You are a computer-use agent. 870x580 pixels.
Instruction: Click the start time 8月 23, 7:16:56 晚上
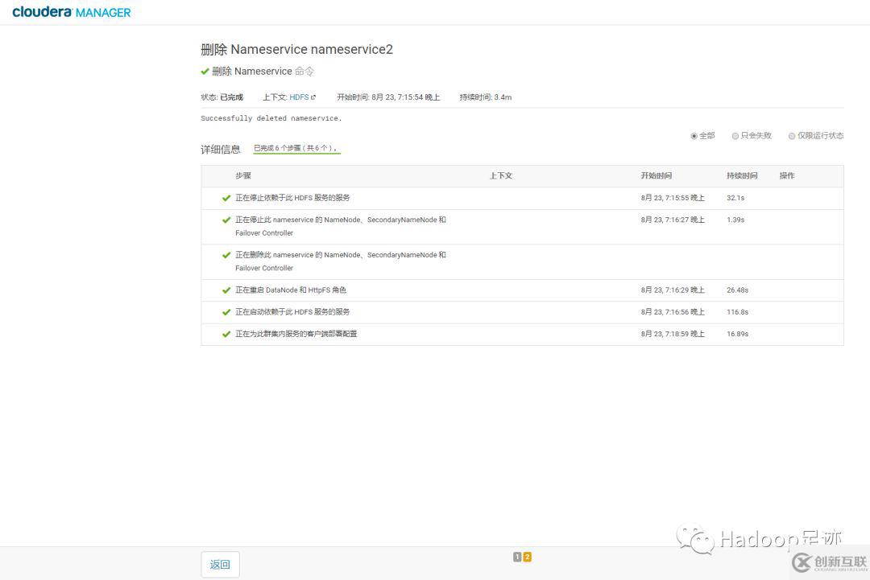click(x=673, y=312)
